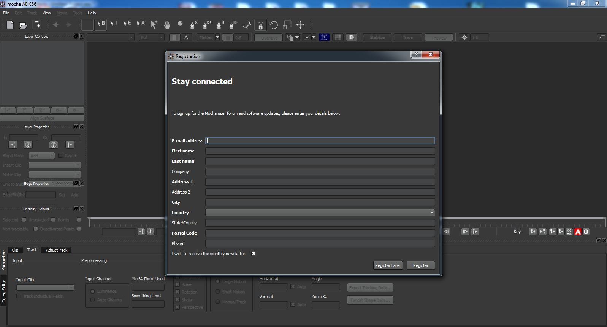Select the Scale tool icon

pyautogui.click(x=287, y=25)
